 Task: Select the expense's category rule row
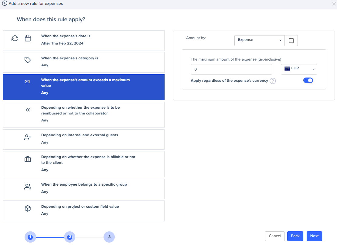click(83, 62)
